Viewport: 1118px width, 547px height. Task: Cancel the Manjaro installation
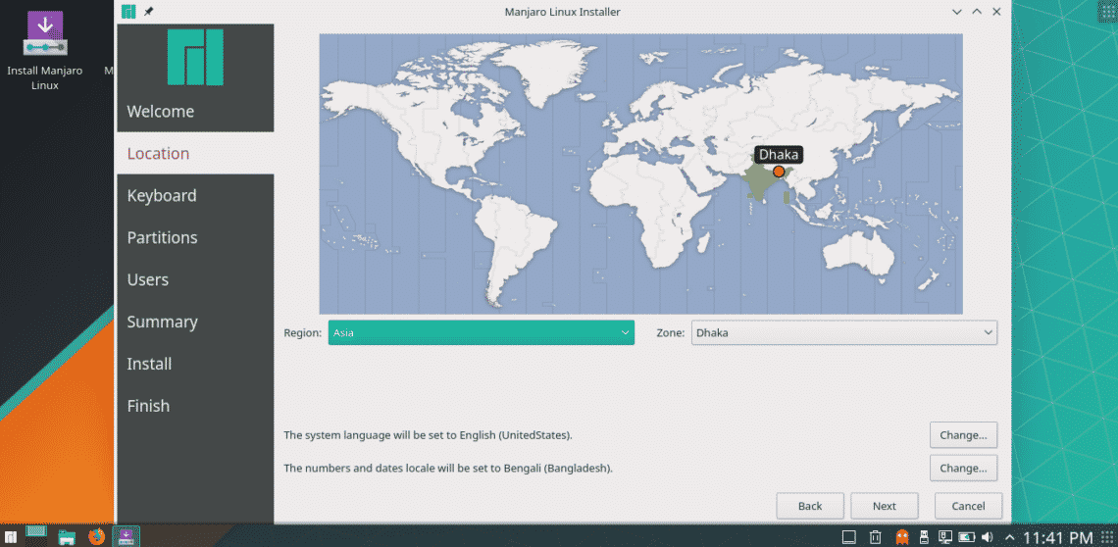[968, 506]
